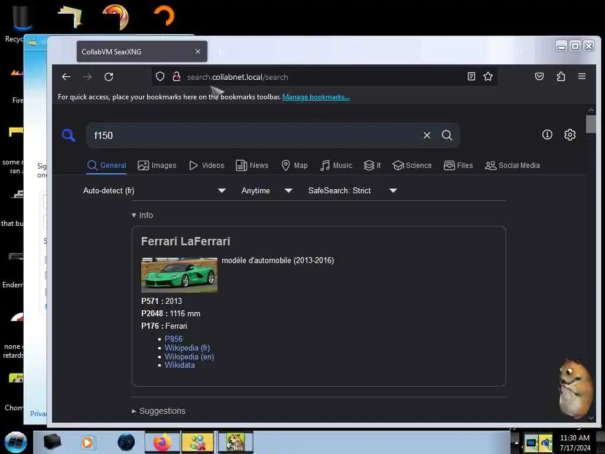Open a new tab with plus button
Screen dimensions: 605x454
pyautogui.click(x=221, y=51)
